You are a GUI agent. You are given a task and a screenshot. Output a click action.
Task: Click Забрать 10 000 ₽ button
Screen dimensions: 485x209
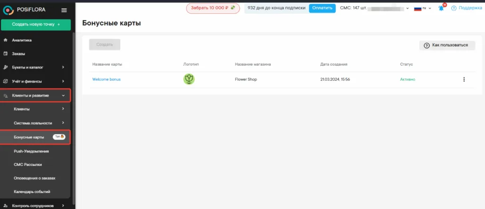tap(213, 8)
